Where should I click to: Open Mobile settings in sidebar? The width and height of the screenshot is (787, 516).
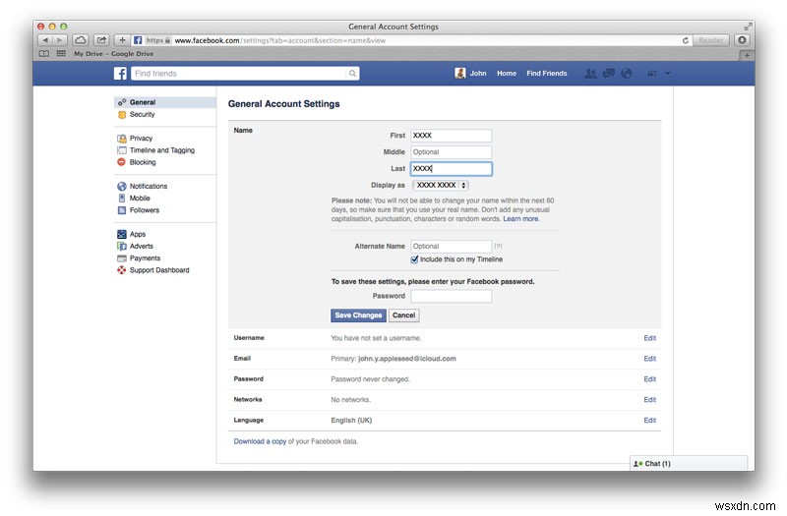[x=140, y=199]
